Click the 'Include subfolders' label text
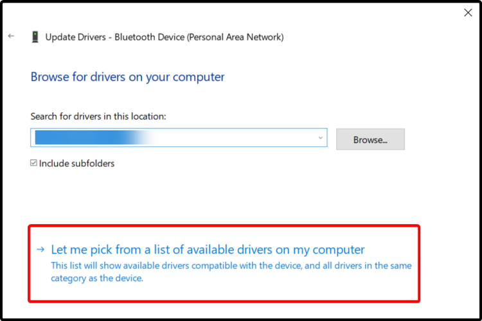The height and width of the screenshot is (321, 482). click(76, 164)
